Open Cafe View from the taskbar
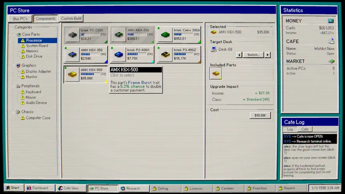This screenshot has height=194, width=345. coord(71,188)
